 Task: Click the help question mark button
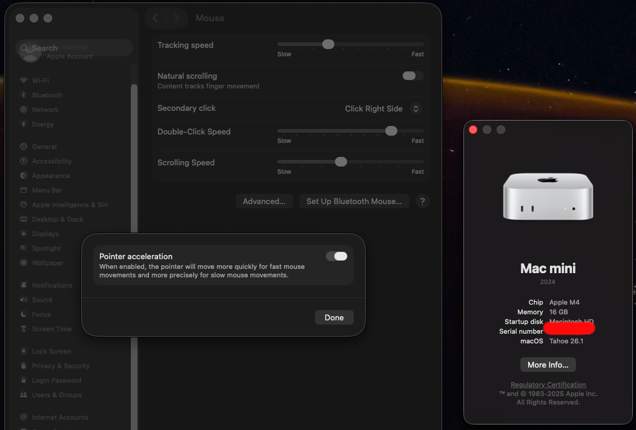(x=422, y=201)
